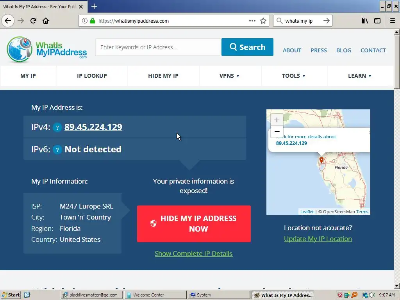Click the red location pin on the map

pyautogui.click(x=321, y=160)
